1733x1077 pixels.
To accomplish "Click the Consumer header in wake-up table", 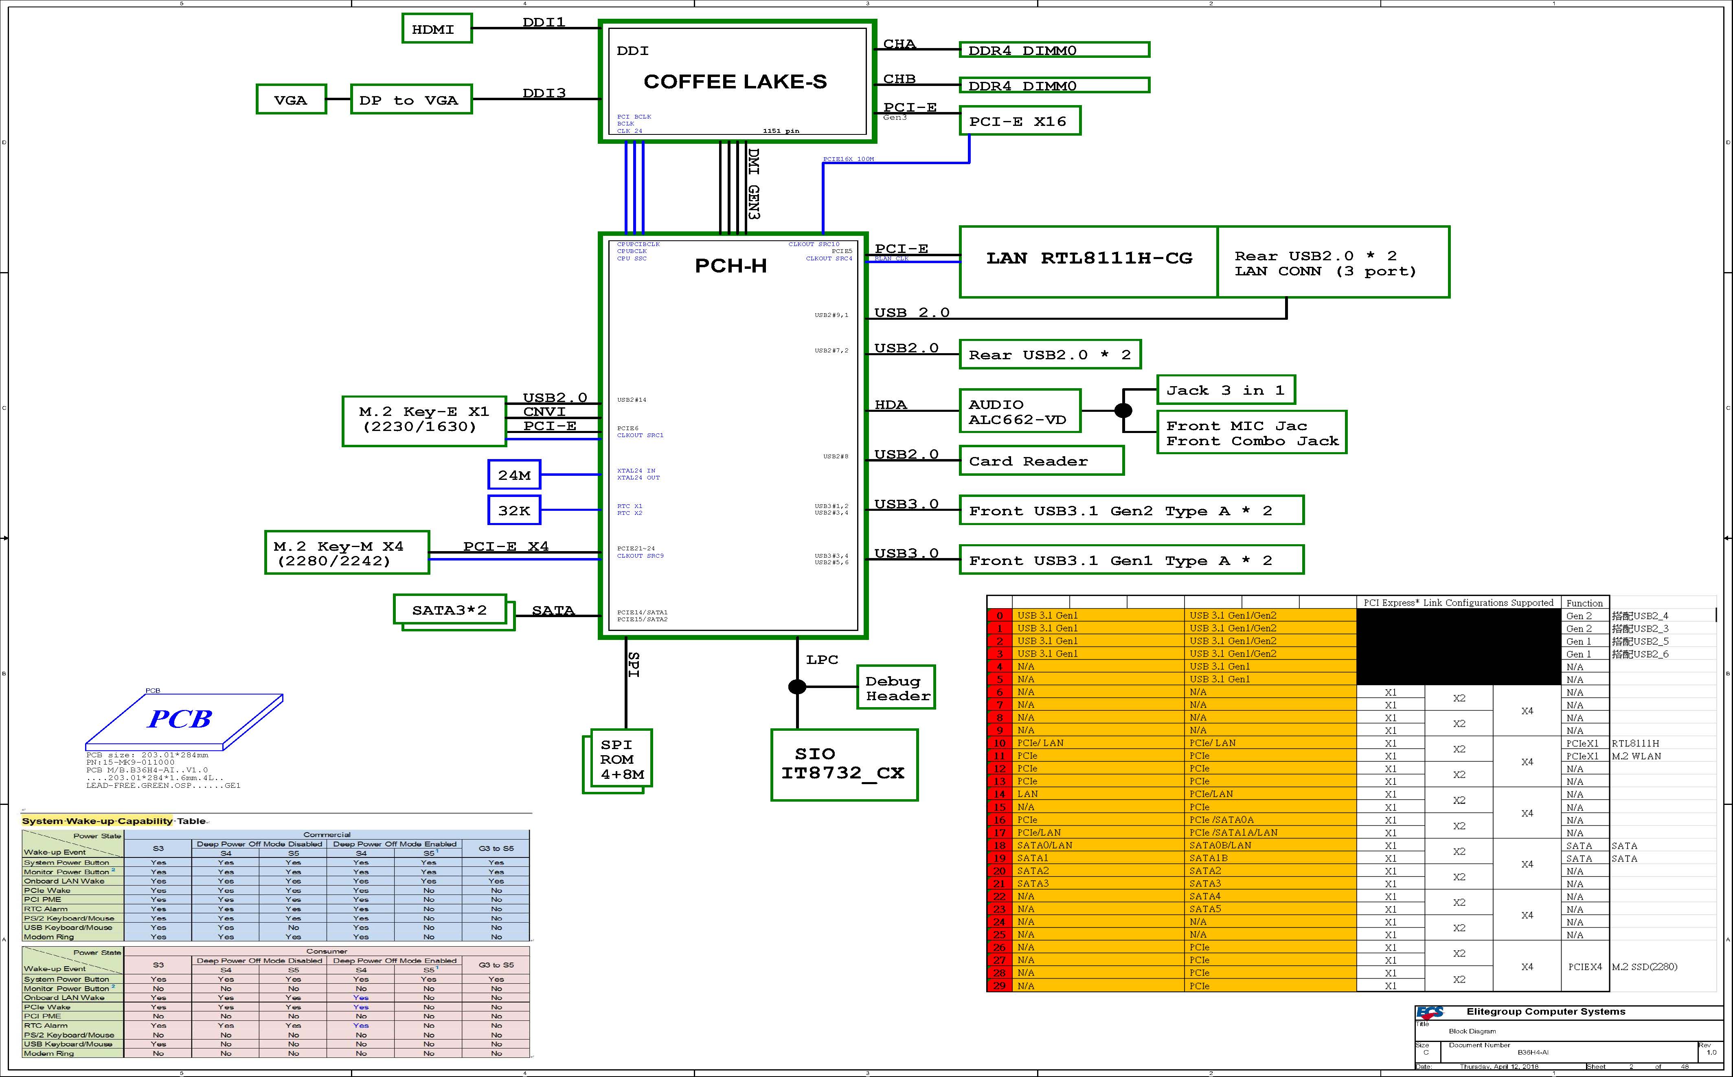I will [x=327, y=951].
